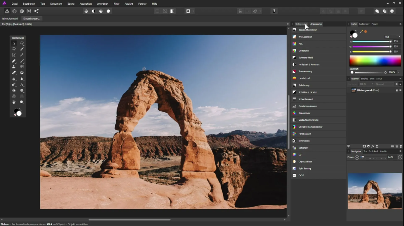Viewport: 404px width, 226px height.
Task: Switch to the Liquify Persona icon
Action: click(14, 11)
